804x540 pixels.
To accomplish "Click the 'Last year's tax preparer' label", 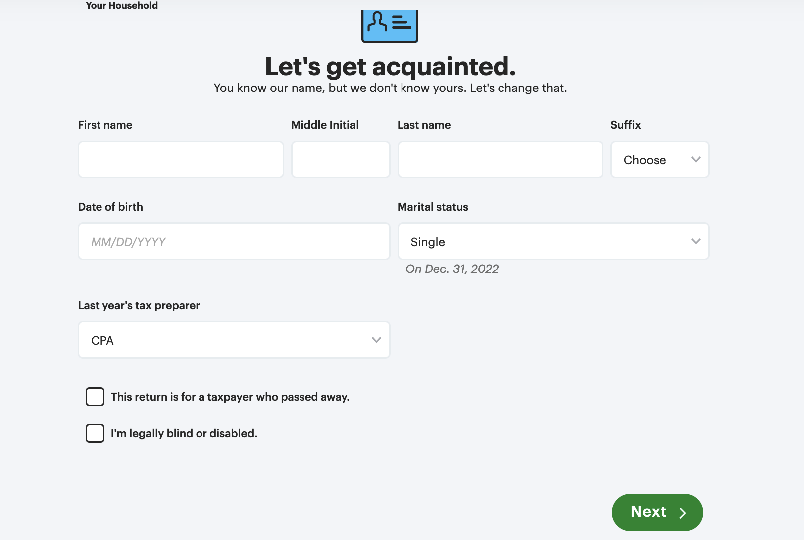I will (139, 306).
